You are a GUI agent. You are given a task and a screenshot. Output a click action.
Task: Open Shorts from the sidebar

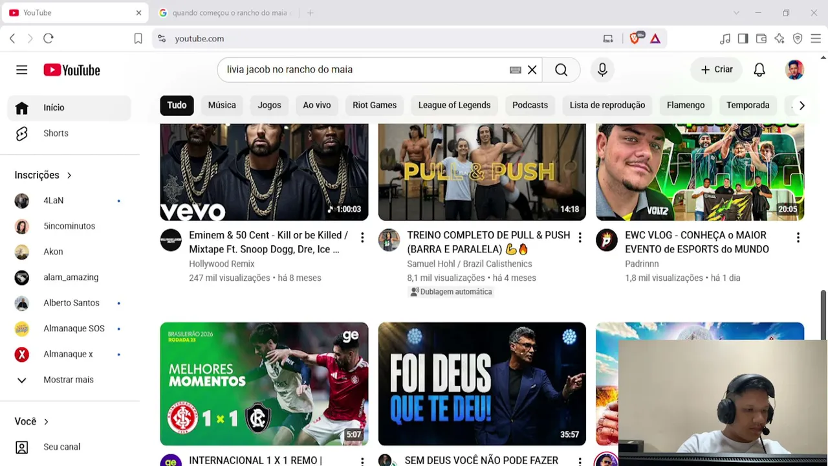pyautogui.click(x=69, y=133)
